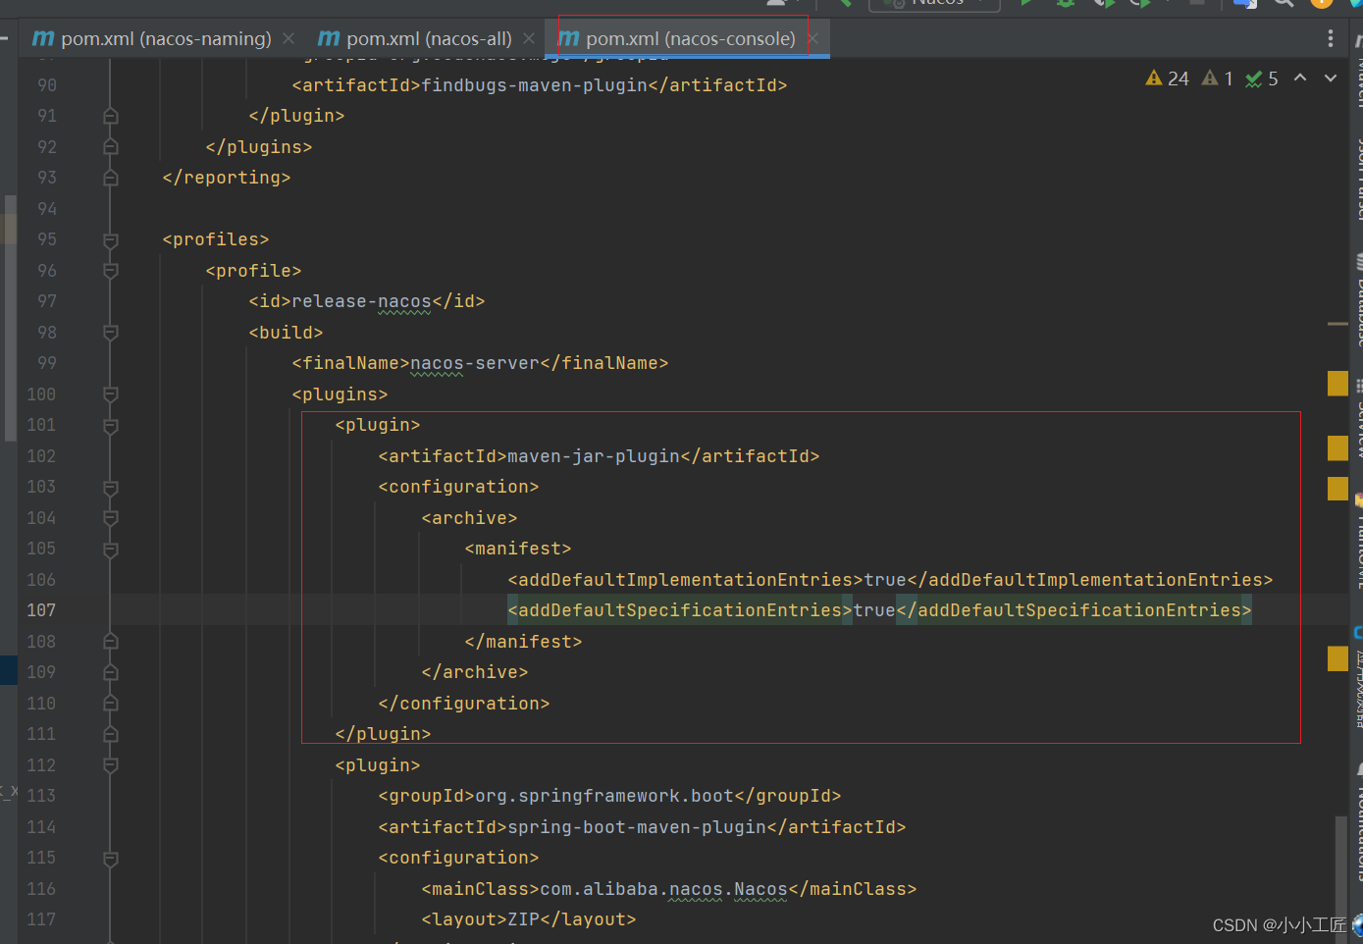The width and height of the screenshot is (1363, 944).
Task: Click the 'ZIP' layout value
Action: point(523,919)
